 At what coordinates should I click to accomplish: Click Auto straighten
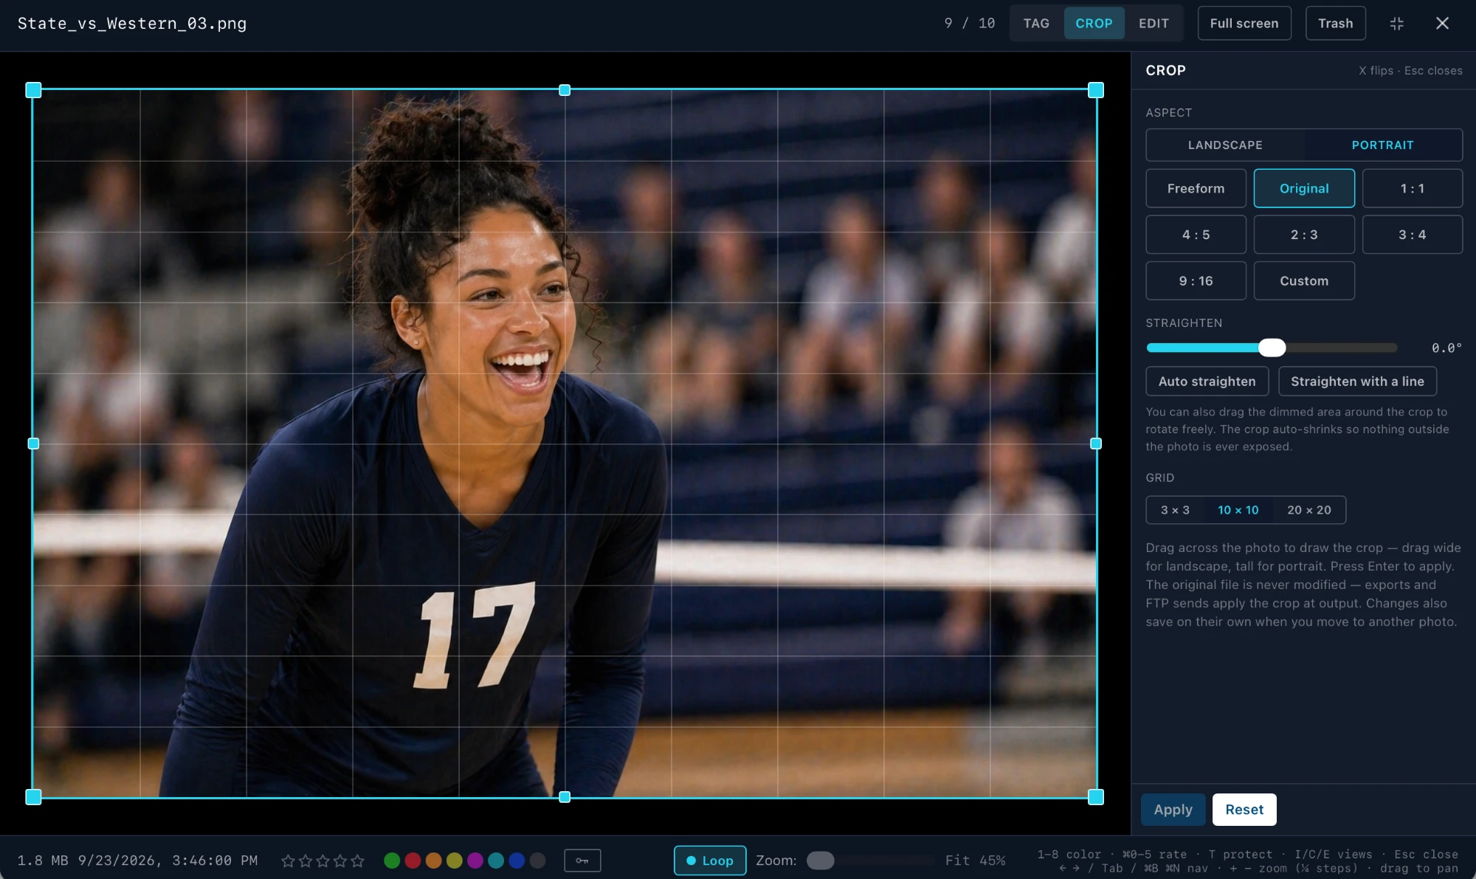pos(1207,382)
